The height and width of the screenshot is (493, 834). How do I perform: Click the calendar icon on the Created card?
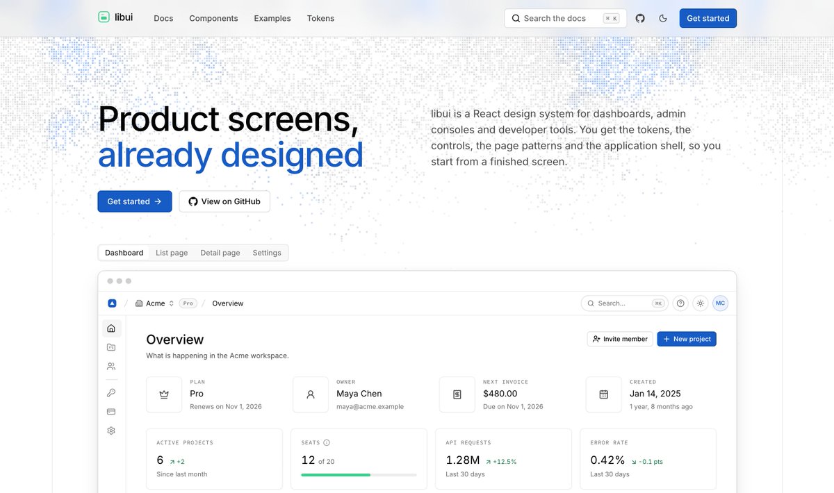(604, 394)
